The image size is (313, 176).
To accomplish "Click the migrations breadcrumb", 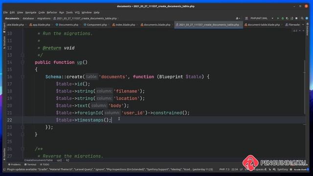I will [44, 19].
